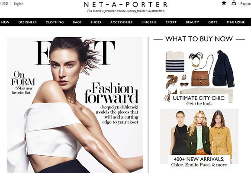
Task: Open the MAGAZINE section
Action: pyautogui.click(x=236, y=22)
